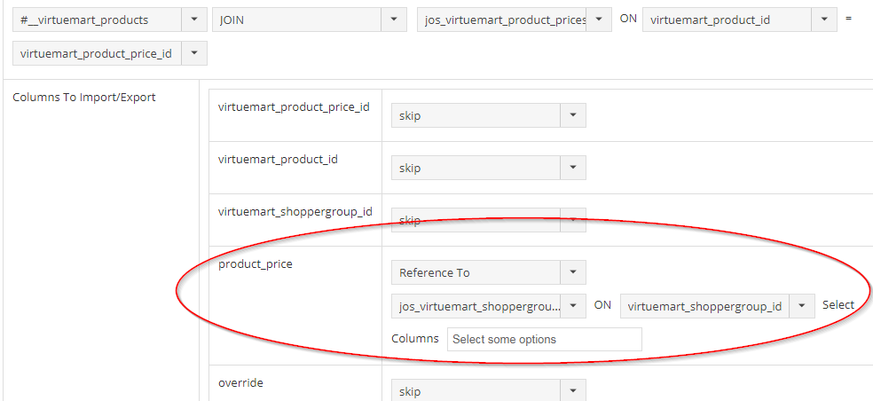Click the arrow beside #__virtuemart_products
The image size is (873, 401).
(194, 20)
